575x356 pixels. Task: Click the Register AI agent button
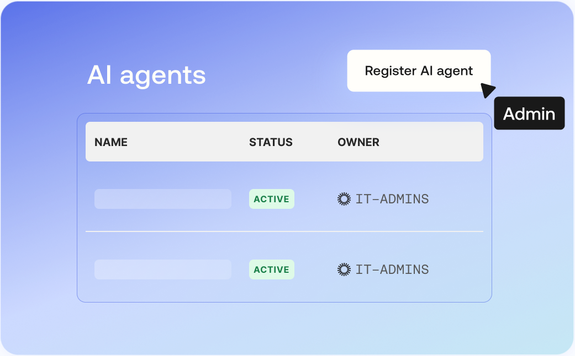point(419,71)
